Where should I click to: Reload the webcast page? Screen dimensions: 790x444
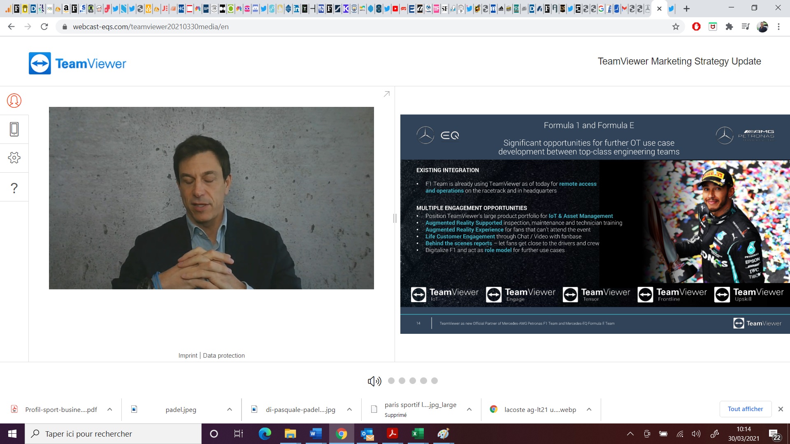[44, 27]
